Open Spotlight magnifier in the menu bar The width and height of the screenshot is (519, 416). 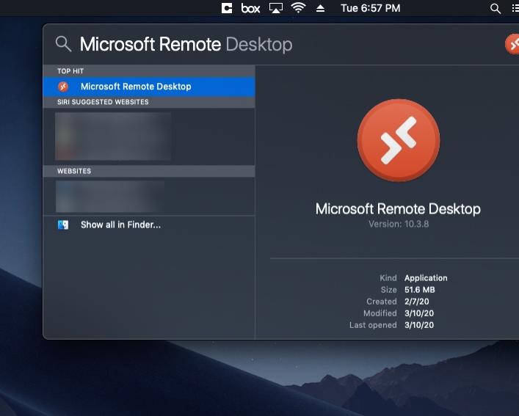[496, 9]
